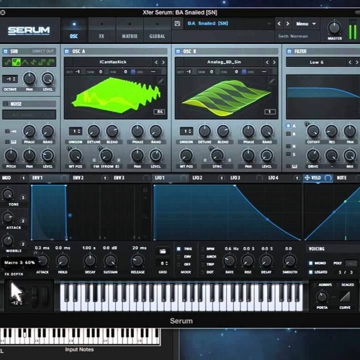Select next OSC A wavetable arrow
This screenshot has width=360, height=360.
(x=163, y=62)
